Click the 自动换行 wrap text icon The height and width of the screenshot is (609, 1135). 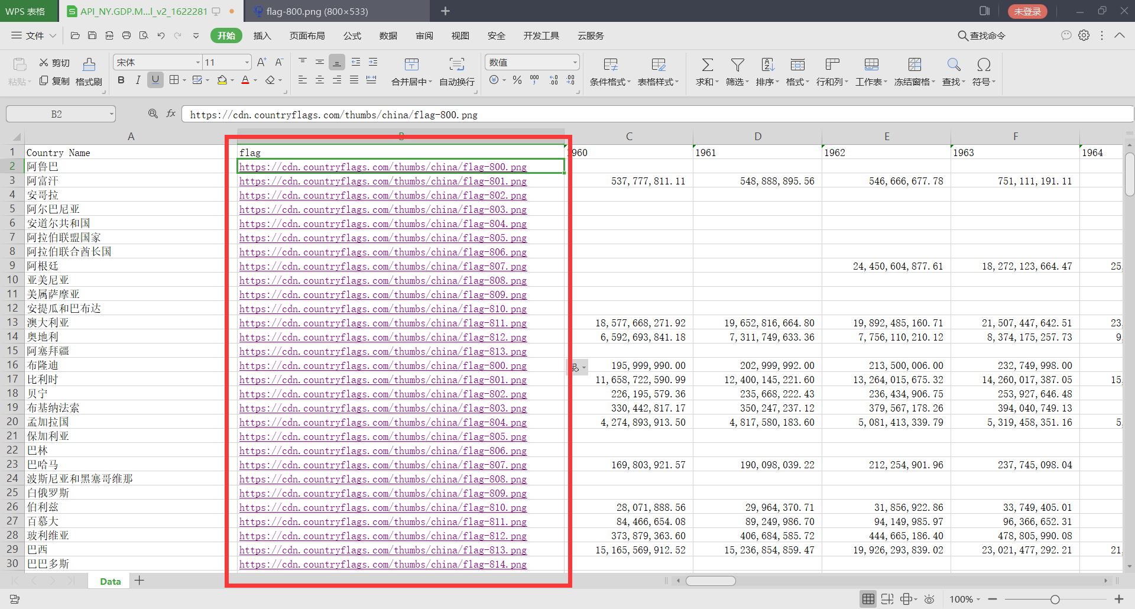click(x=456, y=72)
